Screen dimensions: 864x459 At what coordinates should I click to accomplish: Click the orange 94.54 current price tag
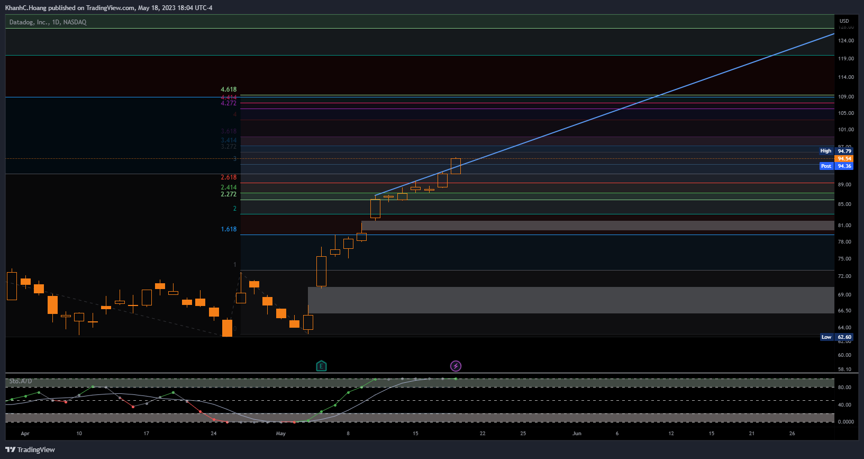click(844, 158)
